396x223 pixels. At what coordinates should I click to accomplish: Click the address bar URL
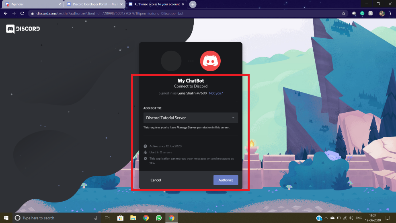click(x=110, y=13)
